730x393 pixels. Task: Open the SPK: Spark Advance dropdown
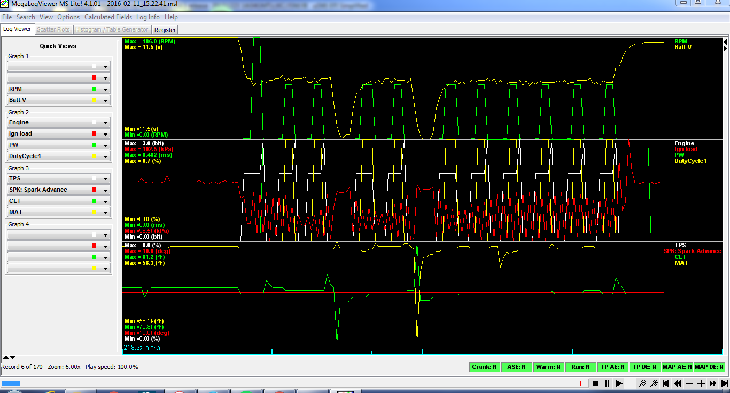[106, 190]
